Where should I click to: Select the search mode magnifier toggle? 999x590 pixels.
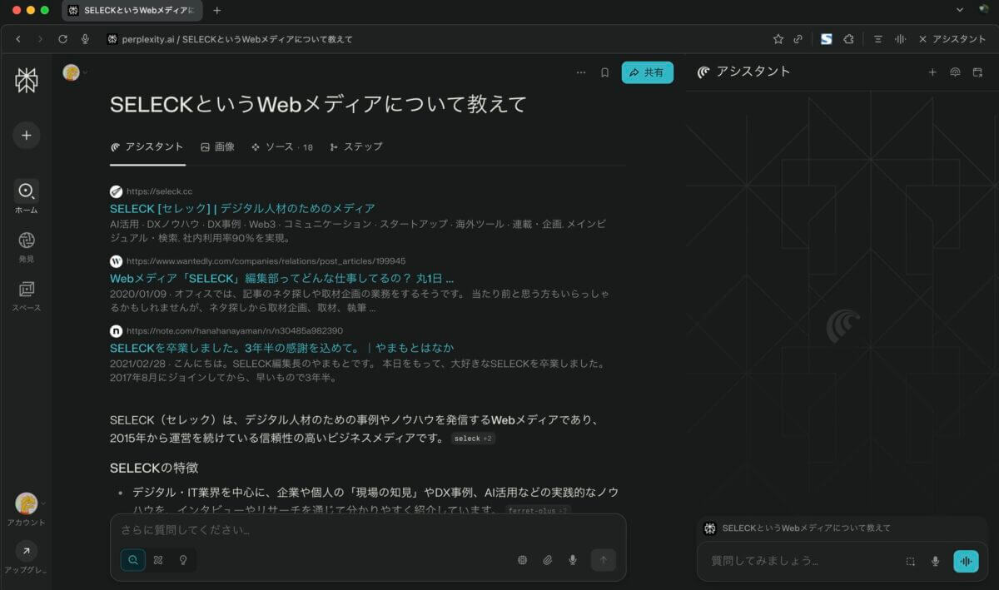click(x=133, y=560)
